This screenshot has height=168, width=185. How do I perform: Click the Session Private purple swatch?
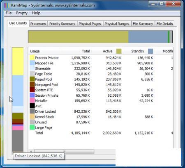point(32,95)
